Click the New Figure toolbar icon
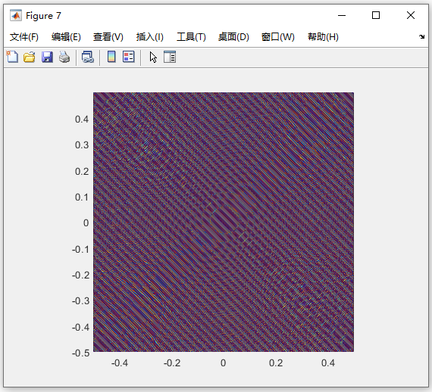The image size is (432, 392). click(x=12, y=58)
